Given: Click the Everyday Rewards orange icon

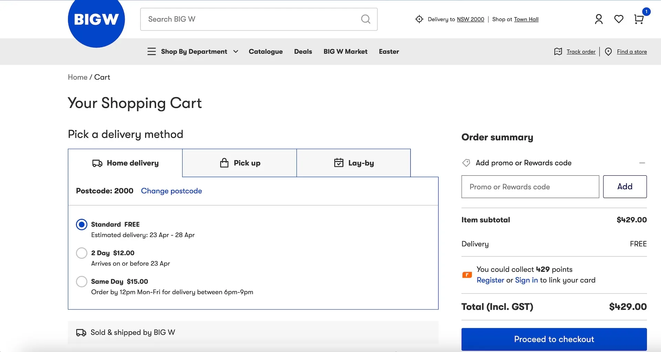Looking at the screenshot, I should click(467, 275).
